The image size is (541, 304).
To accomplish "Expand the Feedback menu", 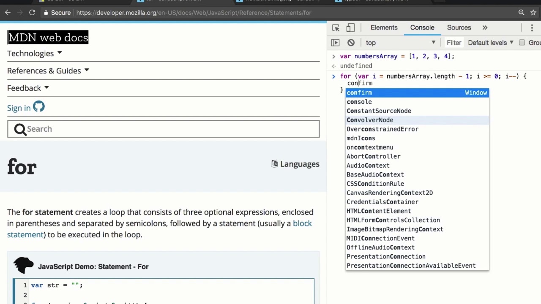I will [x=28, y=88].
